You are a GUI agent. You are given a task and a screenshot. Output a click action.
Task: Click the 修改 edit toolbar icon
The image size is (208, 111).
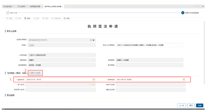[16, 19]
